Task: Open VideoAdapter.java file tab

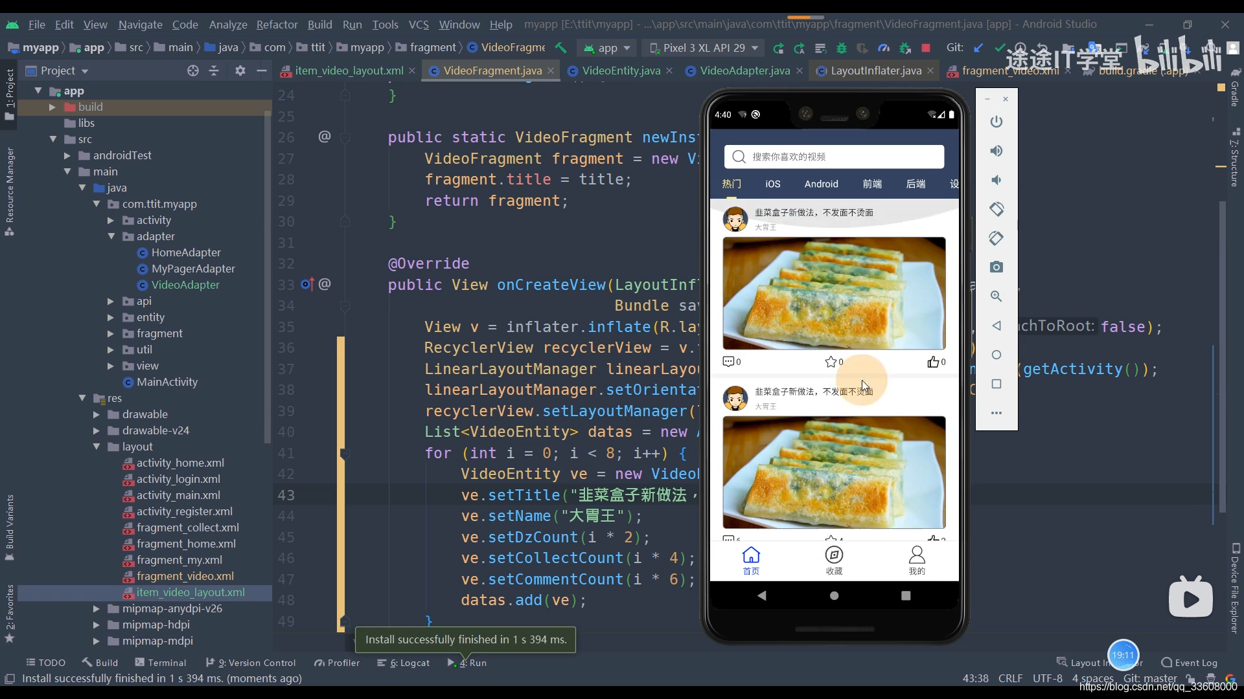Action: pos(744,70)
